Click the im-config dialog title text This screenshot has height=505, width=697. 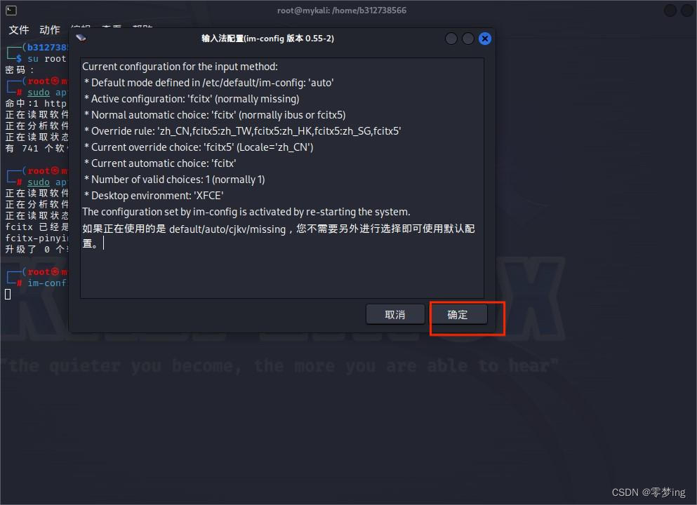coord(267,38)
